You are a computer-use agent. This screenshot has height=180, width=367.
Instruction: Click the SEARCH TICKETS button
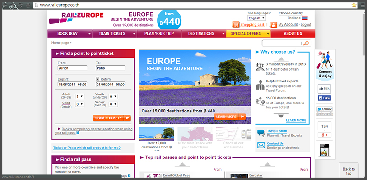pos(111,118)
